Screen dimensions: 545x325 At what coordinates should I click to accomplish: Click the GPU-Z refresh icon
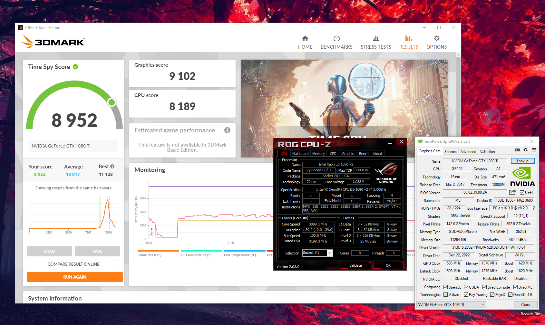coord(525,150)
